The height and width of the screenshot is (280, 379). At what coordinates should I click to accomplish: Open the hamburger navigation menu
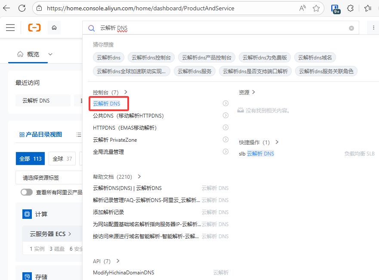[10, 28]
